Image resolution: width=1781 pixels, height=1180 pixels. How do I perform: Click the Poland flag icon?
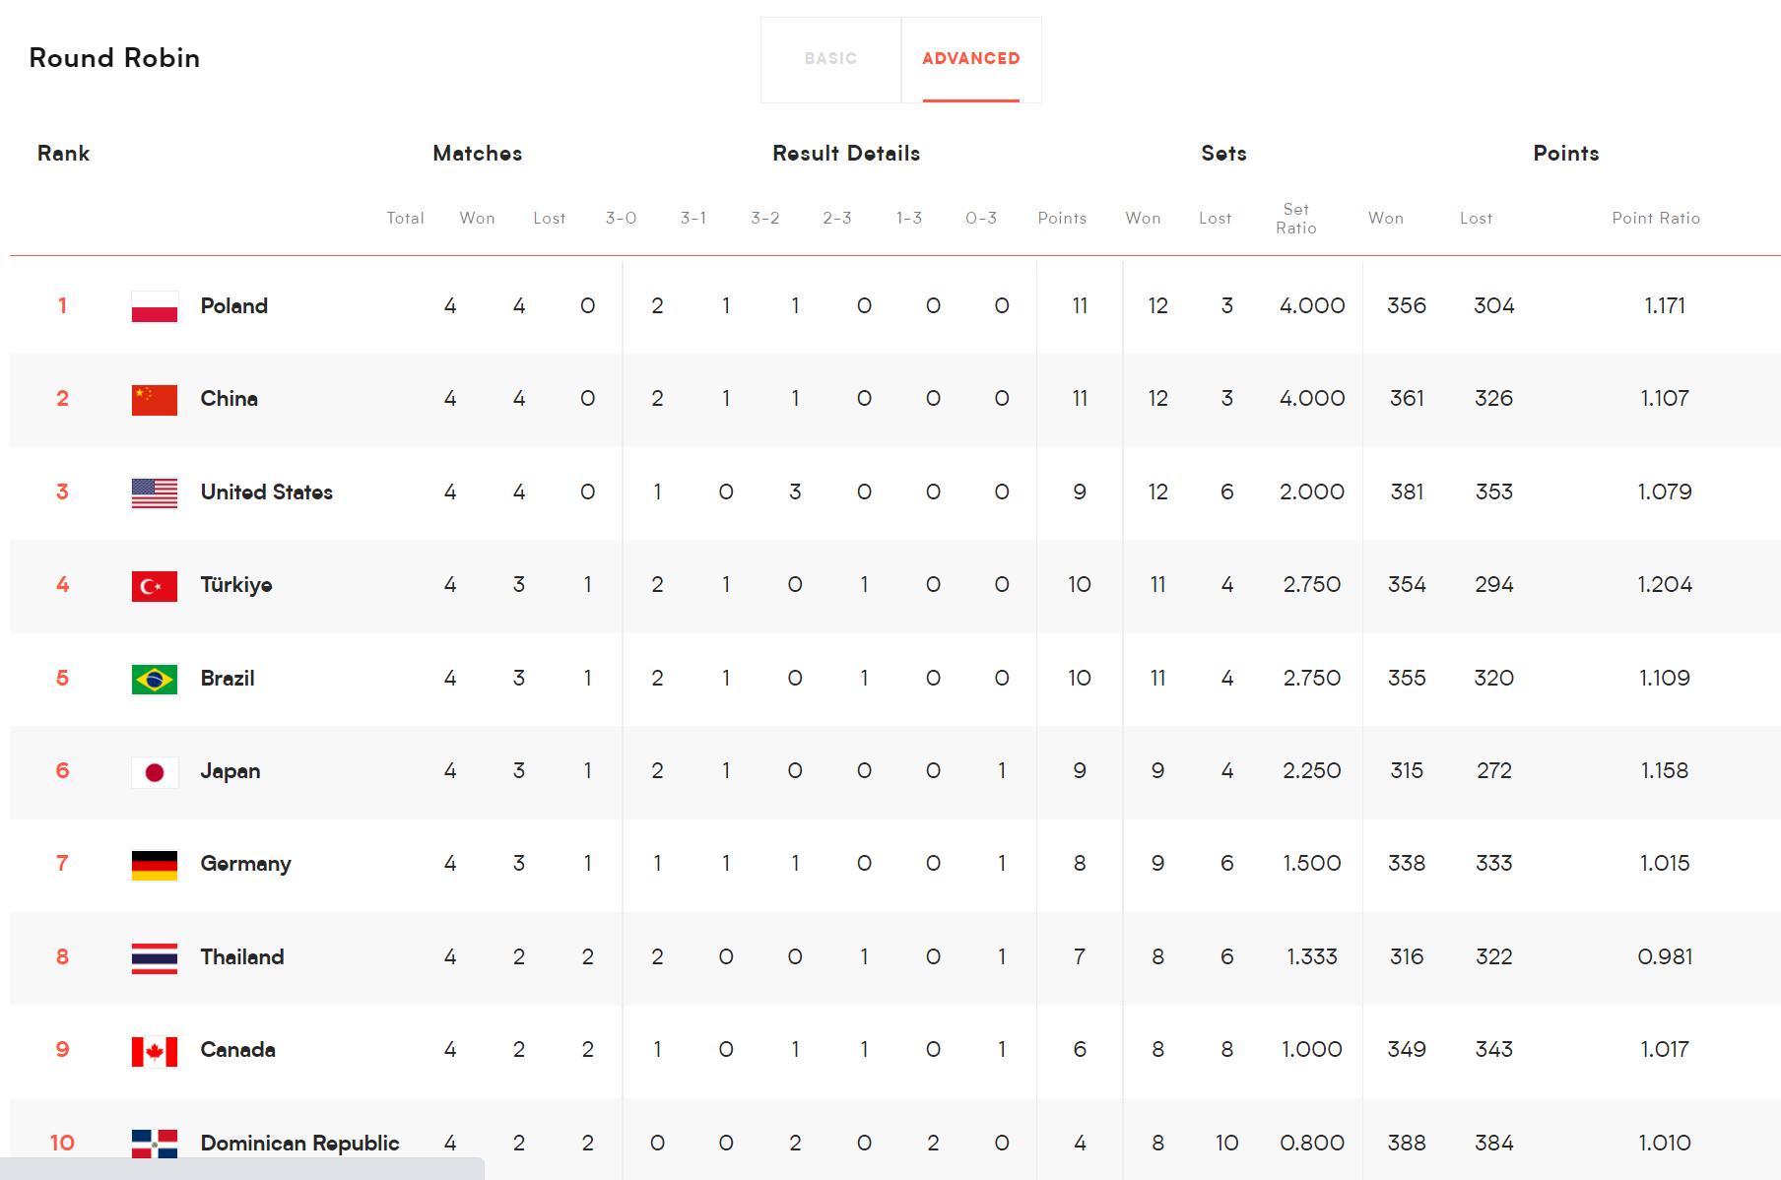[x=155, y=306]
